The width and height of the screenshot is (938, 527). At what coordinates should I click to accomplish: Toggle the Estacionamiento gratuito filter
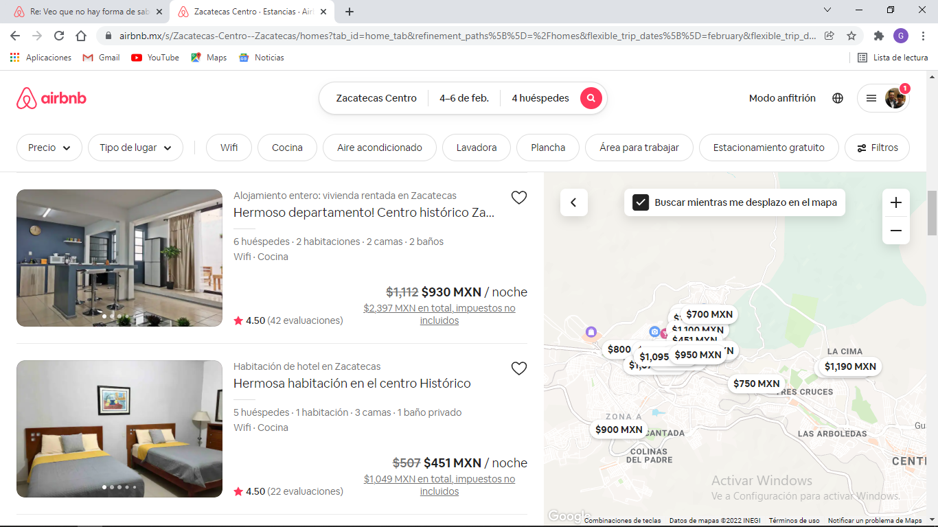point(768,148)
